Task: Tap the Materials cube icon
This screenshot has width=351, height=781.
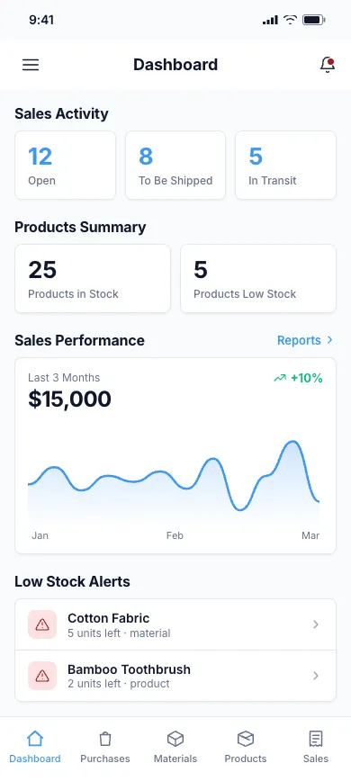Action: coord(175,739)
